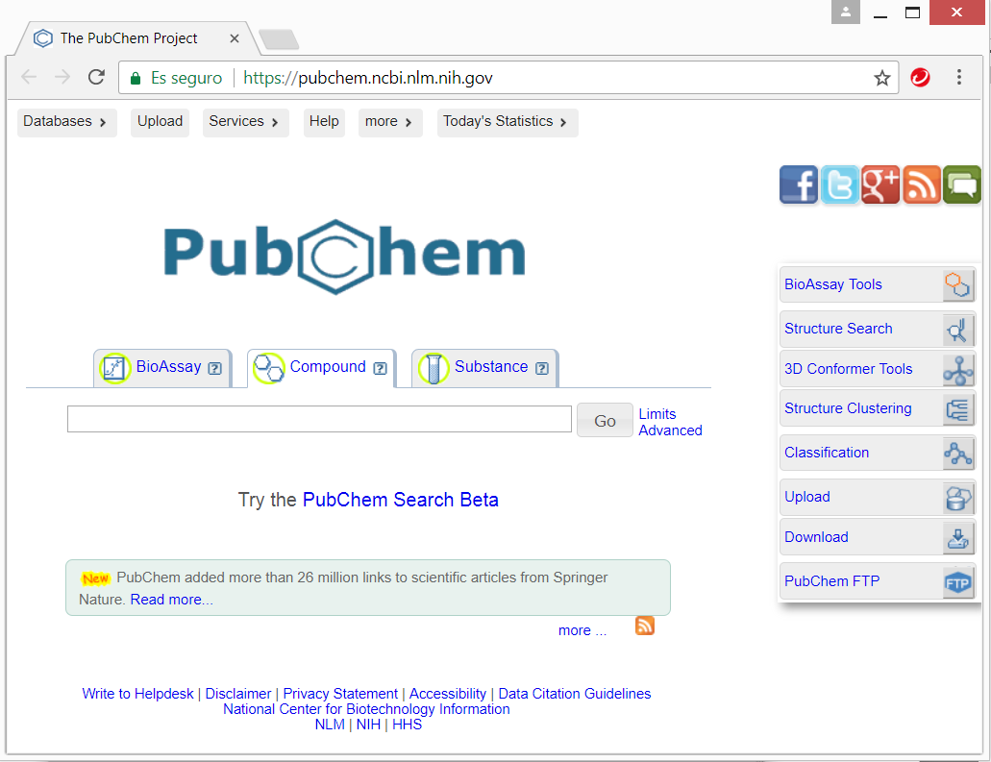Open the news RSS icon next to more
Viewport: 991px width, 762px height.
(645, 626)
